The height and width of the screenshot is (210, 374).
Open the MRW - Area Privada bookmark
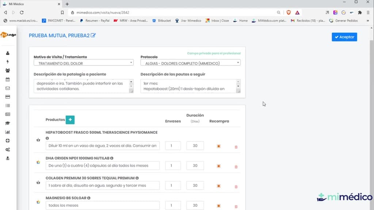(x=131, y=21)
